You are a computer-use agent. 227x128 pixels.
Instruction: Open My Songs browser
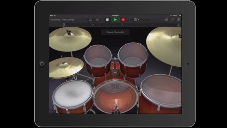pyautogui.click(x=55, y=20)
